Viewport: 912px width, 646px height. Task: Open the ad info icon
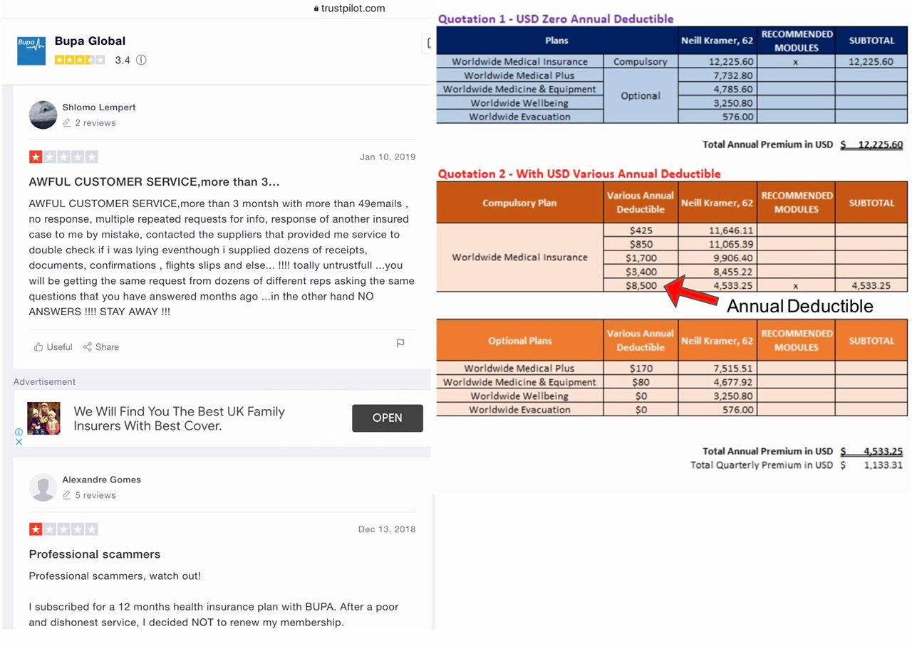tap(19, 432)
